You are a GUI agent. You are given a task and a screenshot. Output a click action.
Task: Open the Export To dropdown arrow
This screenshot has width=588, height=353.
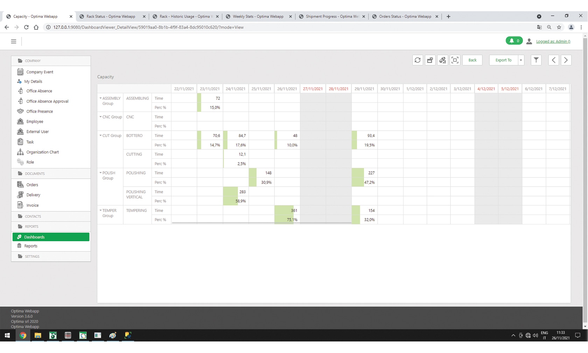[521, 60]
